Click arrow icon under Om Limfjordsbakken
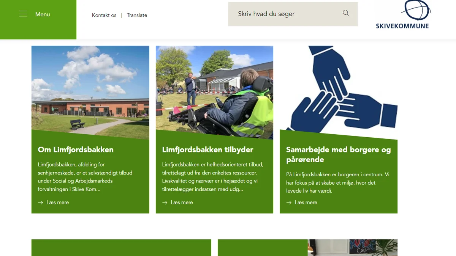The height and width of the screenshot is (256, 456). (41, 203)
